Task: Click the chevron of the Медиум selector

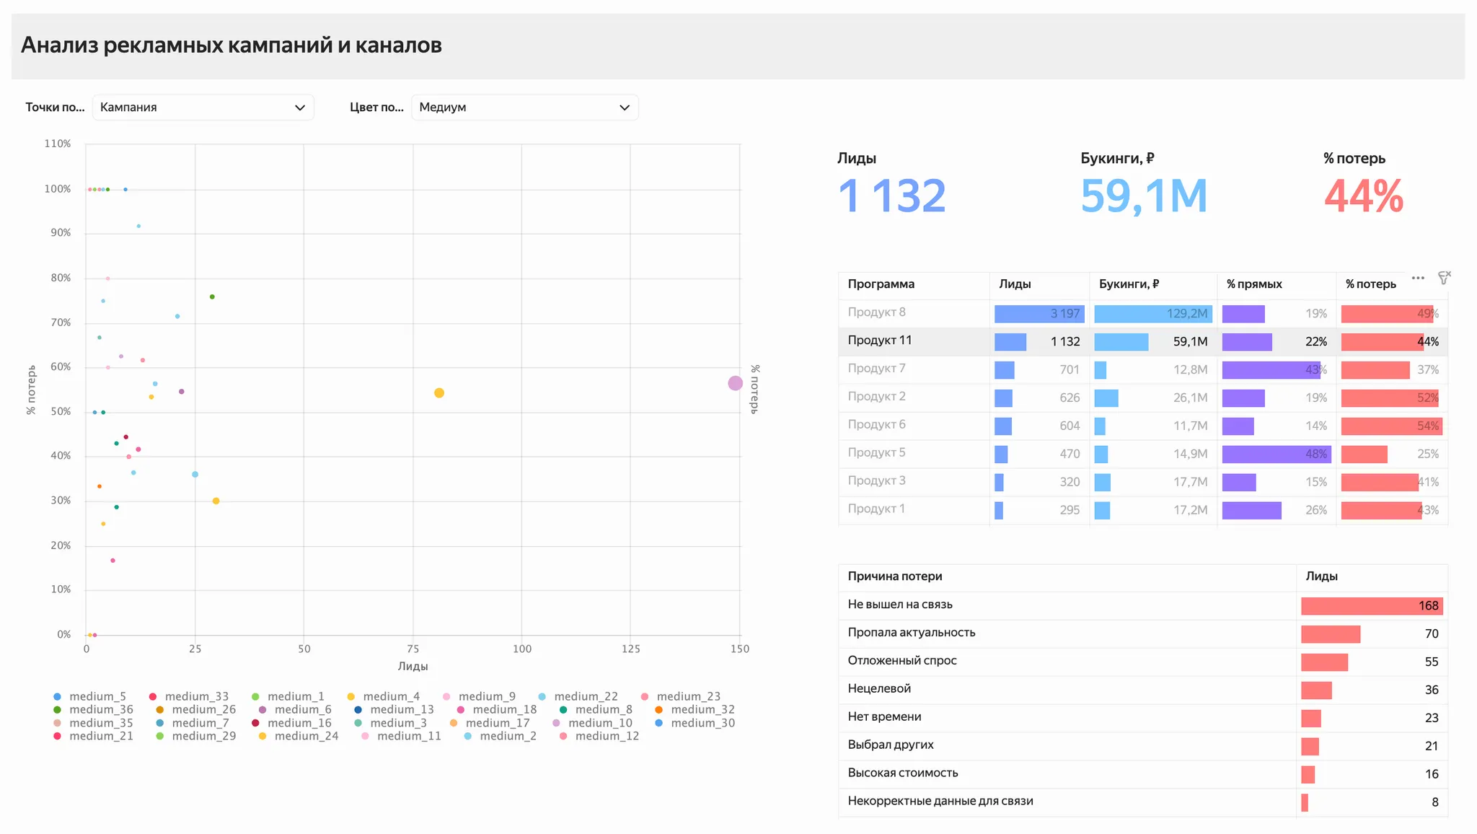Action: coord(625,107)
